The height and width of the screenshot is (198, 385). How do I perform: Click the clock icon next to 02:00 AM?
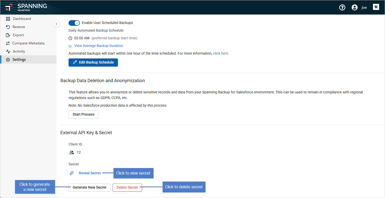coord(70,38)
